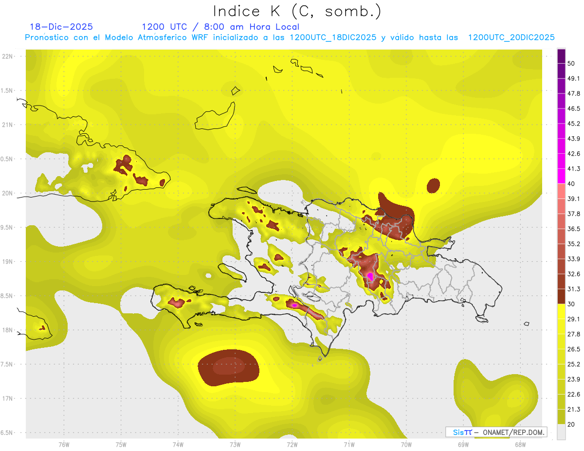Image resolution: width=584 pixels, height=451 pixels.
Task: Select the date text '18-Dic-2025'
Action: (x=61, y=27)
